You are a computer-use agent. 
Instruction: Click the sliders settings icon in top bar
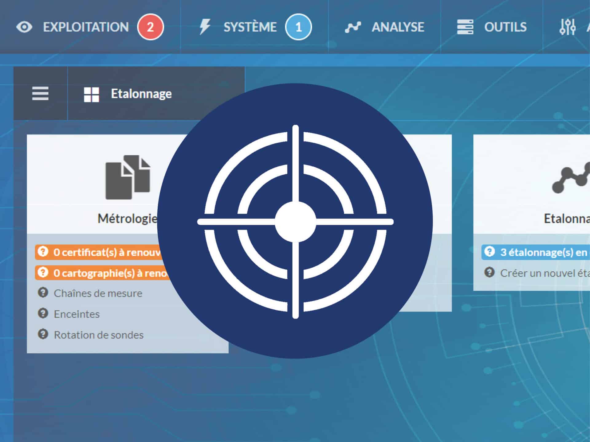[567, 27]
